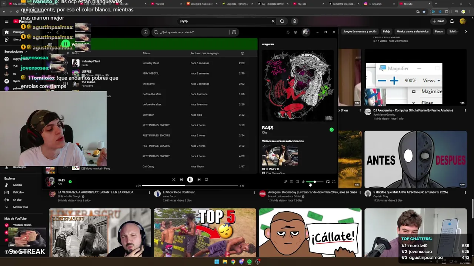The height and width of the screenshot is (266, 474).
Task: Enter Spotify full screen mode
Action: [x=334, y=182]
